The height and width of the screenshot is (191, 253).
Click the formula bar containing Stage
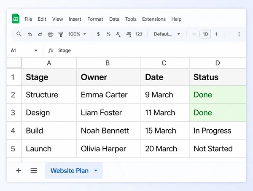click(151, 50)
